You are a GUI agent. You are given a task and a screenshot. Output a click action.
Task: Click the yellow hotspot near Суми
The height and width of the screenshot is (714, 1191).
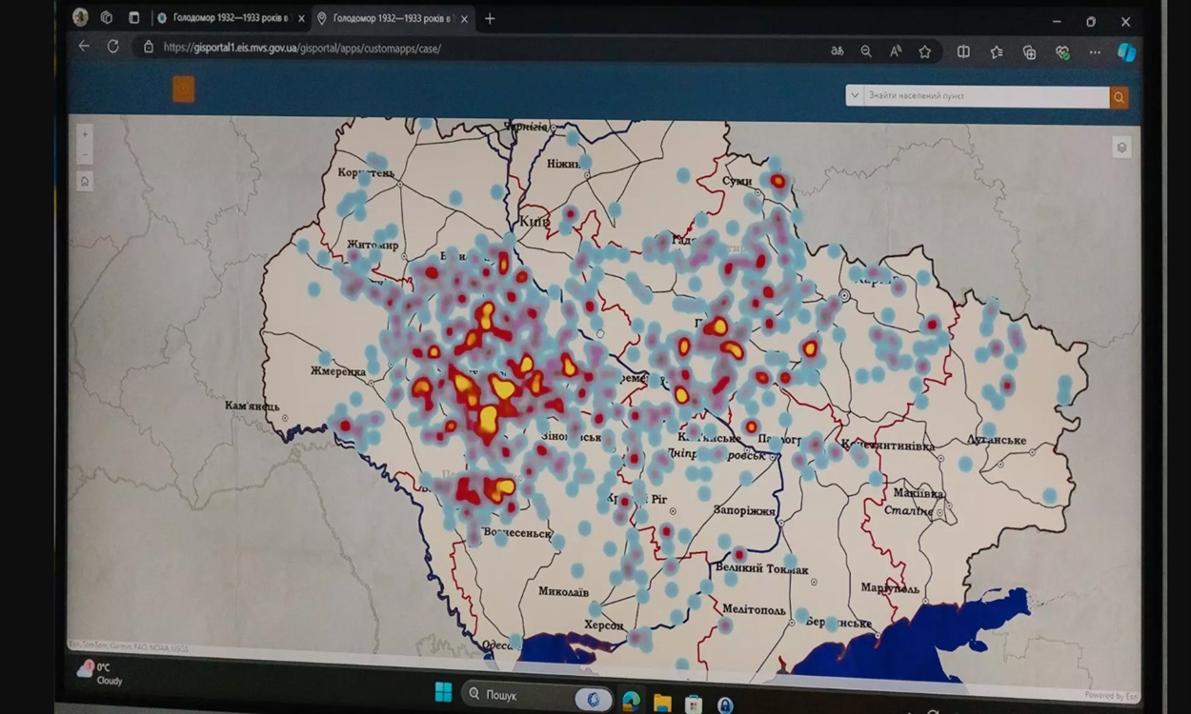click(x=777, y=180)
